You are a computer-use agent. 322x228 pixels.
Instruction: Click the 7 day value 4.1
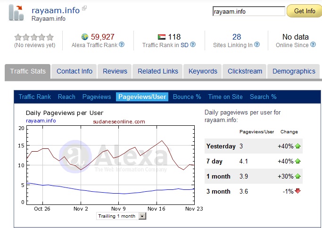tap(243, 161)
